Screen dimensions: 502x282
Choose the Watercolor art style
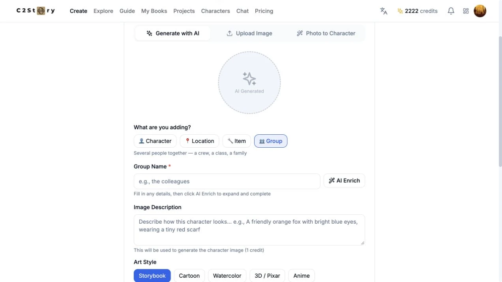click(227, 276)
